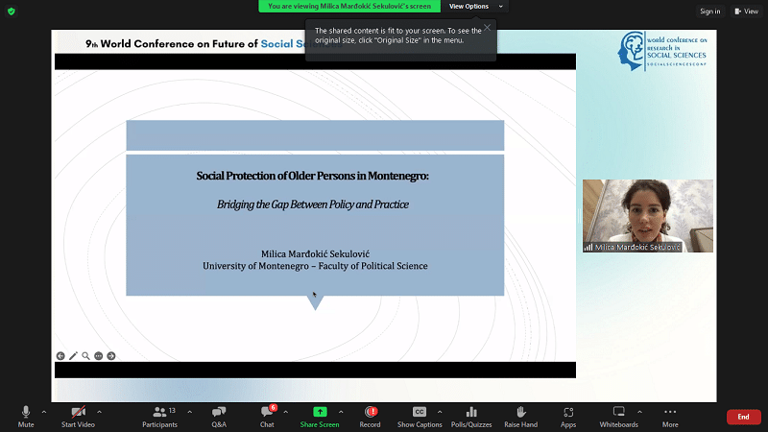
Task: Open Polls/Quizzes
Action: pyautogui.click(x=471, y=415)
